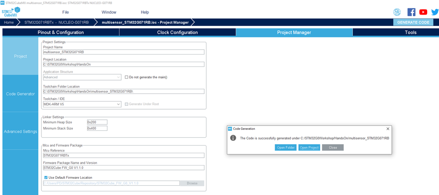This screenshot has width=439, height=195.
Task: Click the multisensor_STM32G071RB.ioc breadcrumb
Action: click(x=145, y=22)
